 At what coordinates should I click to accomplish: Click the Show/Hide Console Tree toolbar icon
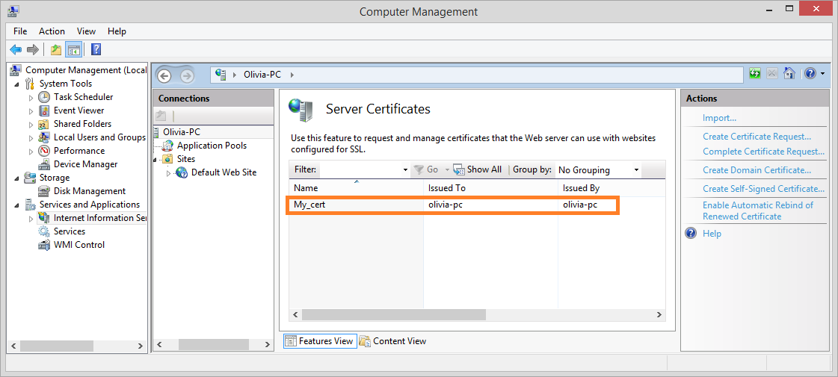tap(73, 50)
